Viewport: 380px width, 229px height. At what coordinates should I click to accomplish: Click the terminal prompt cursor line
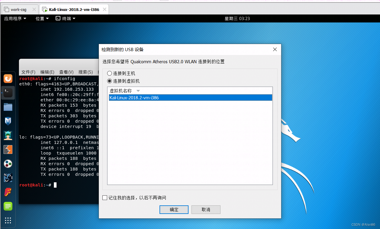[x=38, y=185]
